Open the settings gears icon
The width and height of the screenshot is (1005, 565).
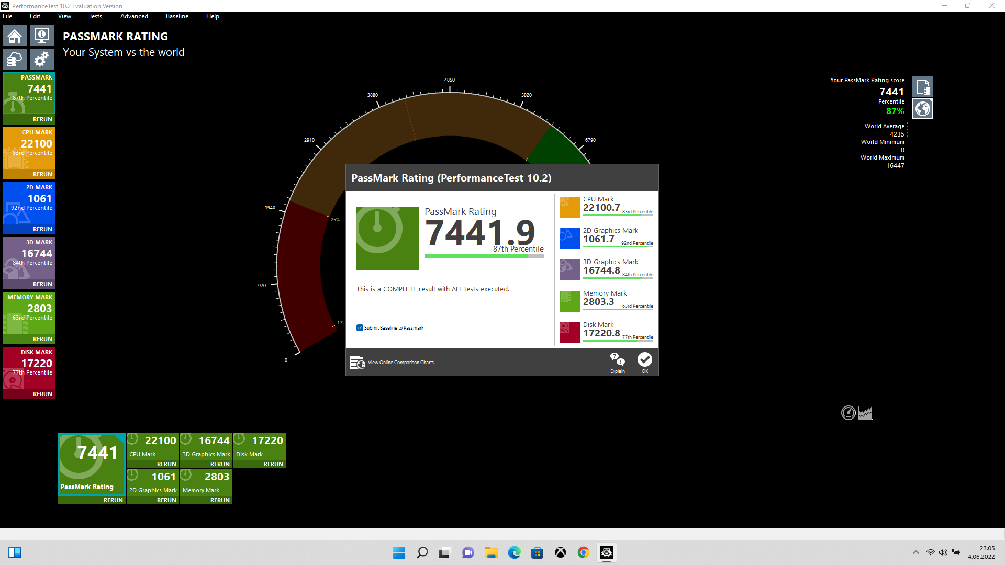pyautogui.click(x=41, y=59)
